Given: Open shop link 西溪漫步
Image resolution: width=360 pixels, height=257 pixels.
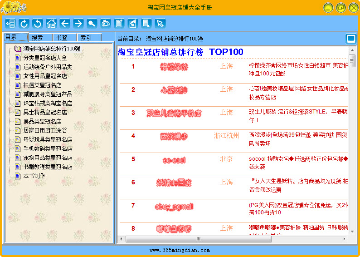Looking at the screenshot, I should coord(174,137).
